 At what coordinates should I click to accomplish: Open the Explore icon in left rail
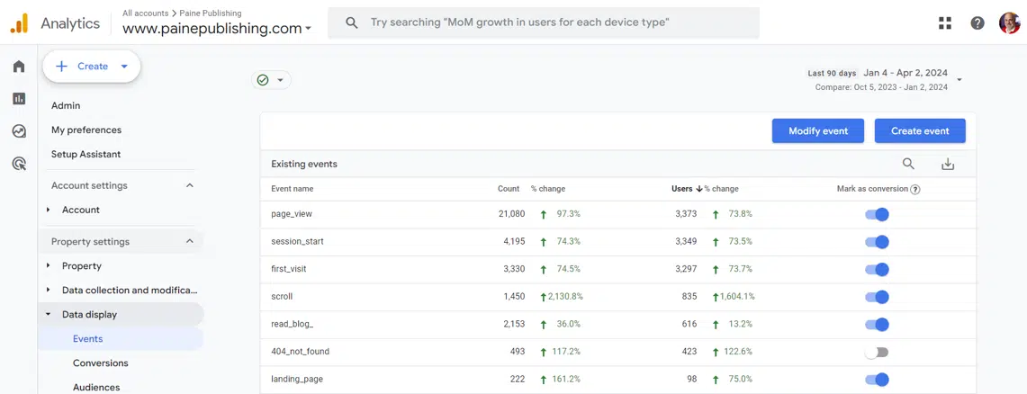pos(19,131)
